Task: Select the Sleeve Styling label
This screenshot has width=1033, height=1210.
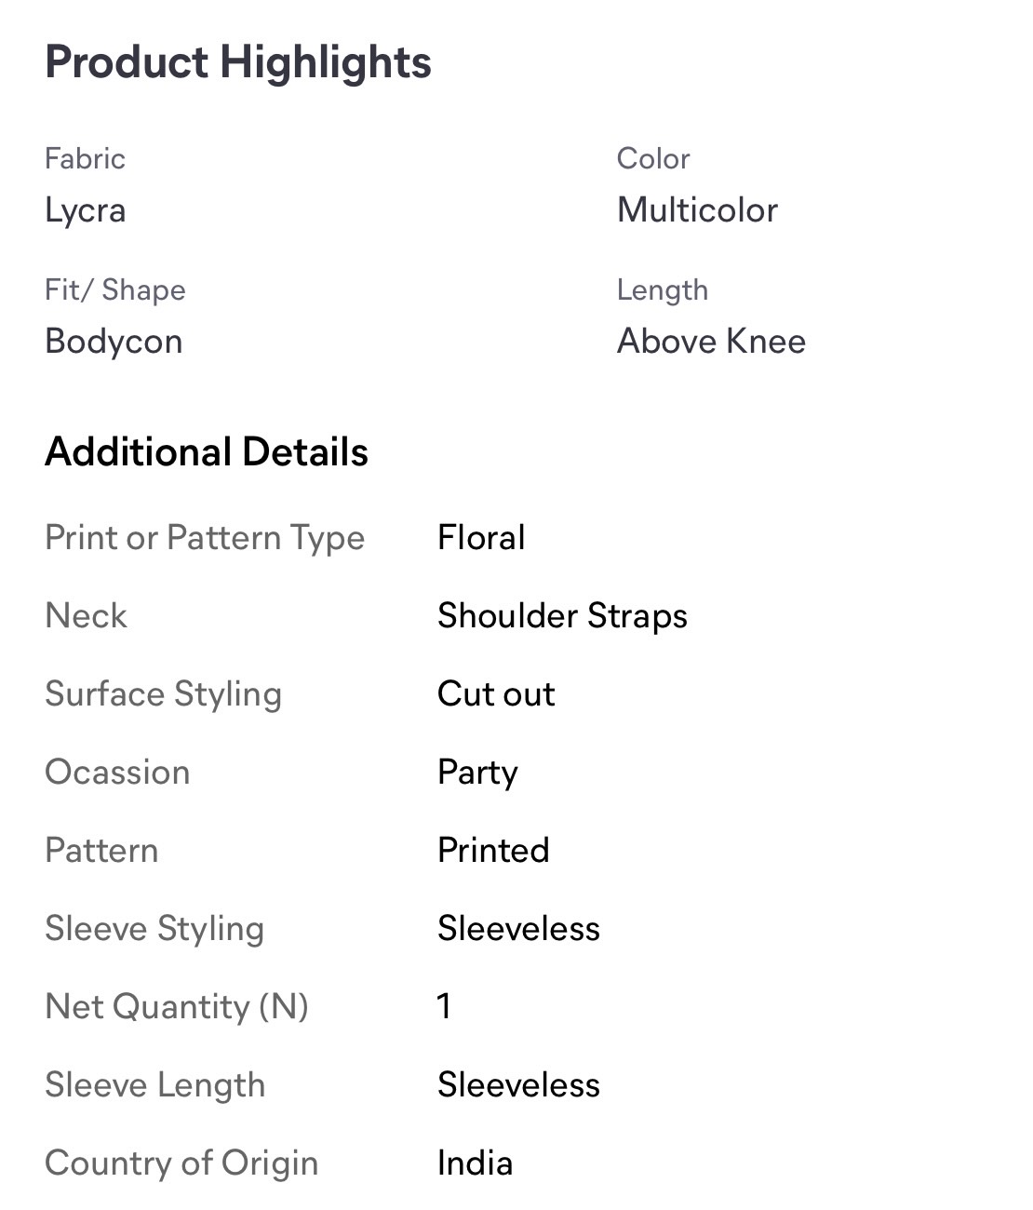Action: point(154,929)
